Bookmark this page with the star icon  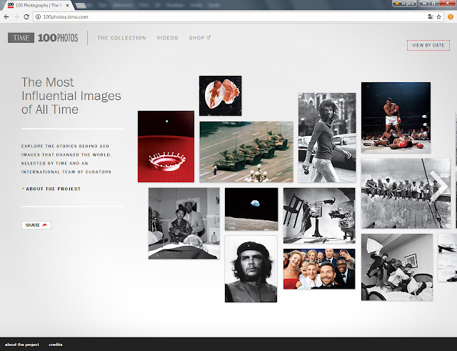click(438, 17)
